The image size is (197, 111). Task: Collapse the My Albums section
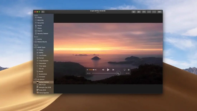click(x=34, y=80)
